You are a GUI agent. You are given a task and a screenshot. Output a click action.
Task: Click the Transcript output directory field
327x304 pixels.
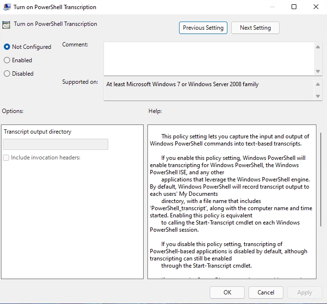(56, 145)
